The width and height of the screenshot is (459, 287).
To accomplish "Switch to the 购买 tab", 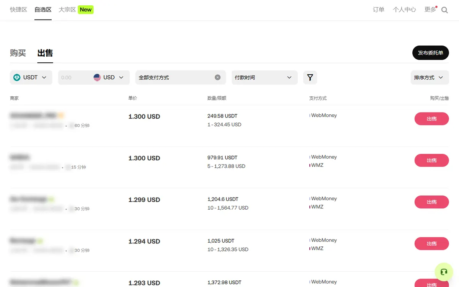I will click(18, 53).
